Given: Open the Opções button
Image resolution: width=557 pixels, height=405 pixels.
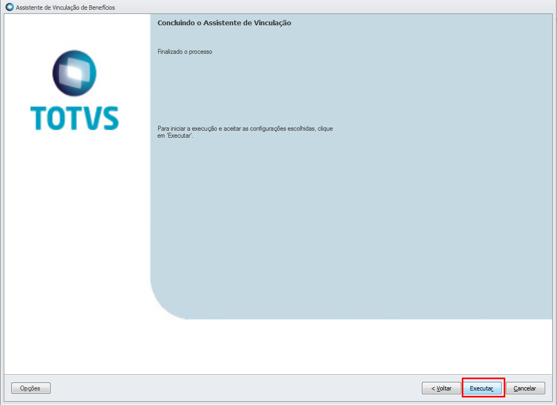Looking at the screenshot, I should [31, 388].
